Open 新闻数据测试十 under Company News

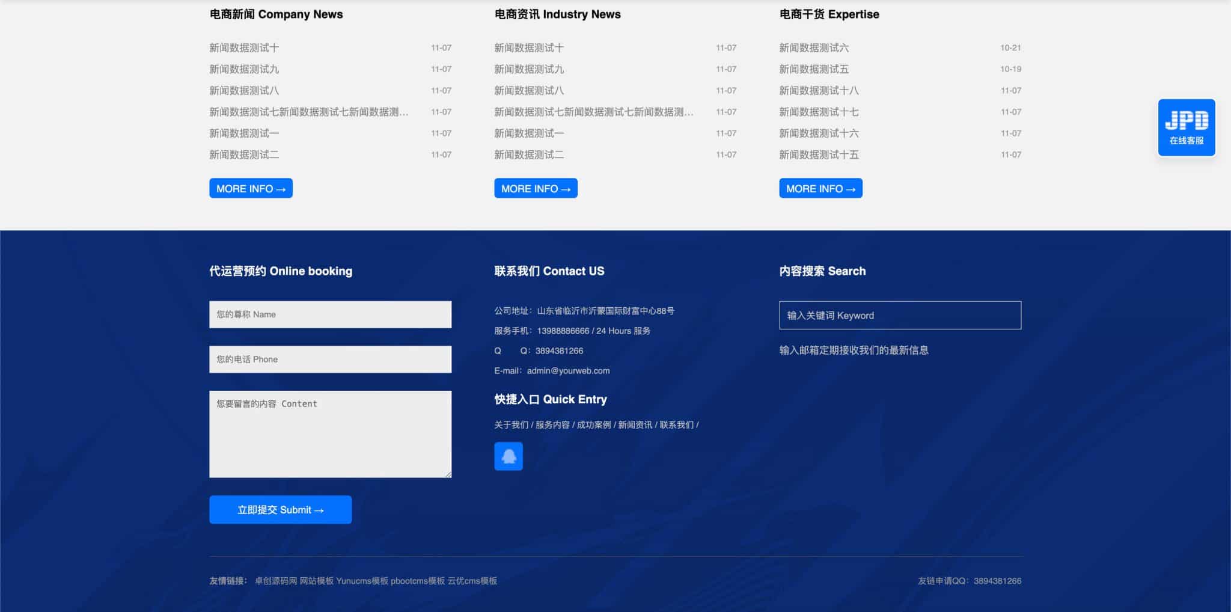tap(244, 47)
